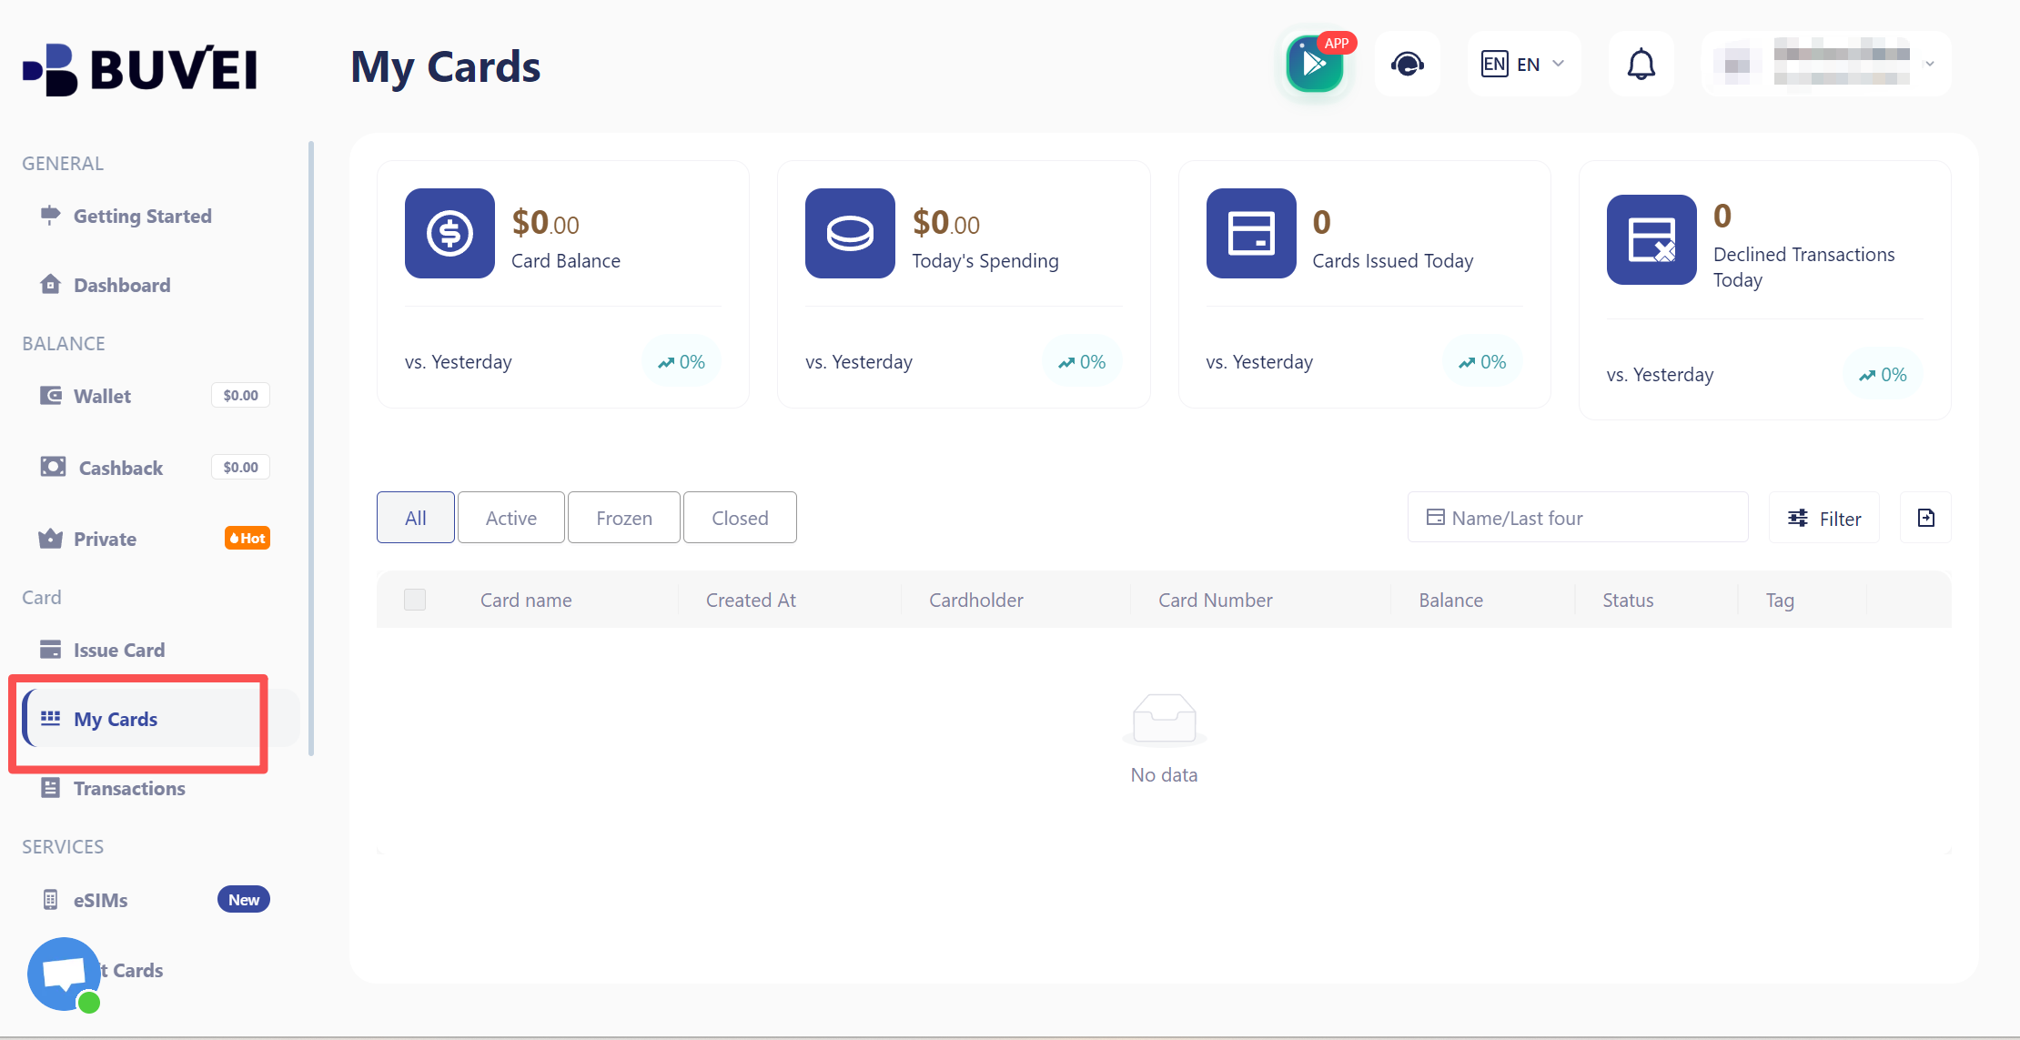2020x1040 pixels.
Task: Click the sidebar vertical scrollbar
Action: pyautogui.click(x=311, y=448)
